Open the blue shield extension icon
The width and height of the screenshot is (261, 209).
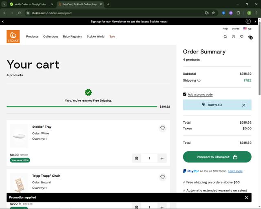(223, 13)
